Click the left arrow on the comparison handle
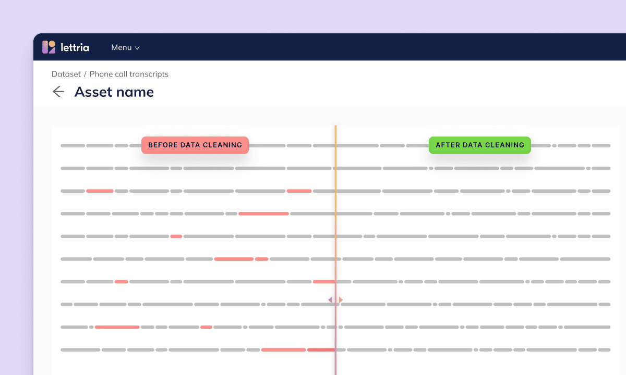 coord(330,299)
